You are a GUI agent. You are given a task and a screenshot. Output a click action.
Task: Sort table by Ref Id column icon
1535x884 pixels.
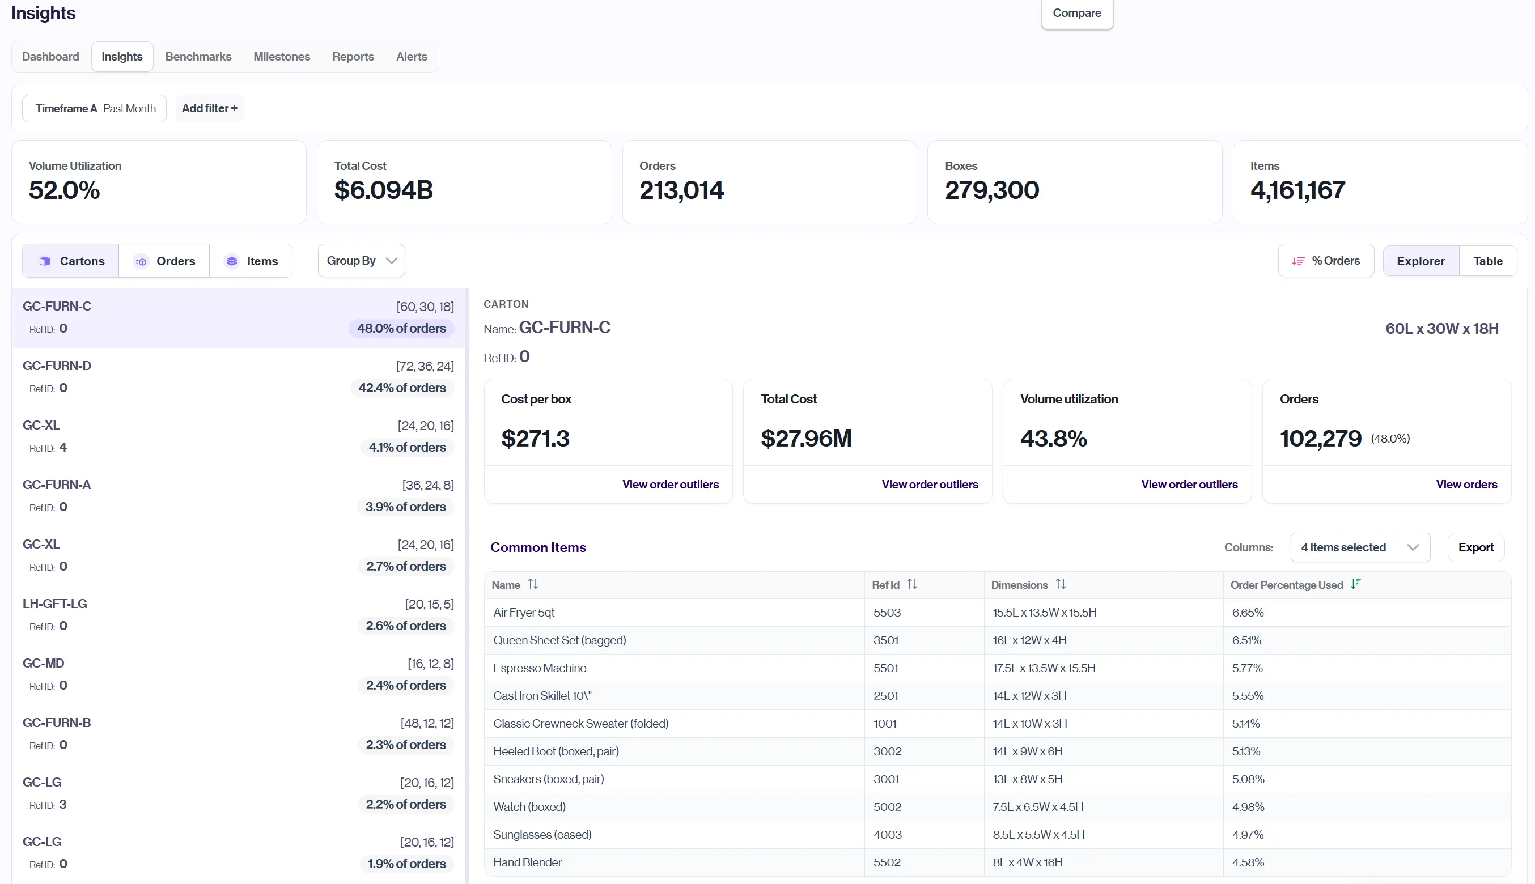(912, 584)
